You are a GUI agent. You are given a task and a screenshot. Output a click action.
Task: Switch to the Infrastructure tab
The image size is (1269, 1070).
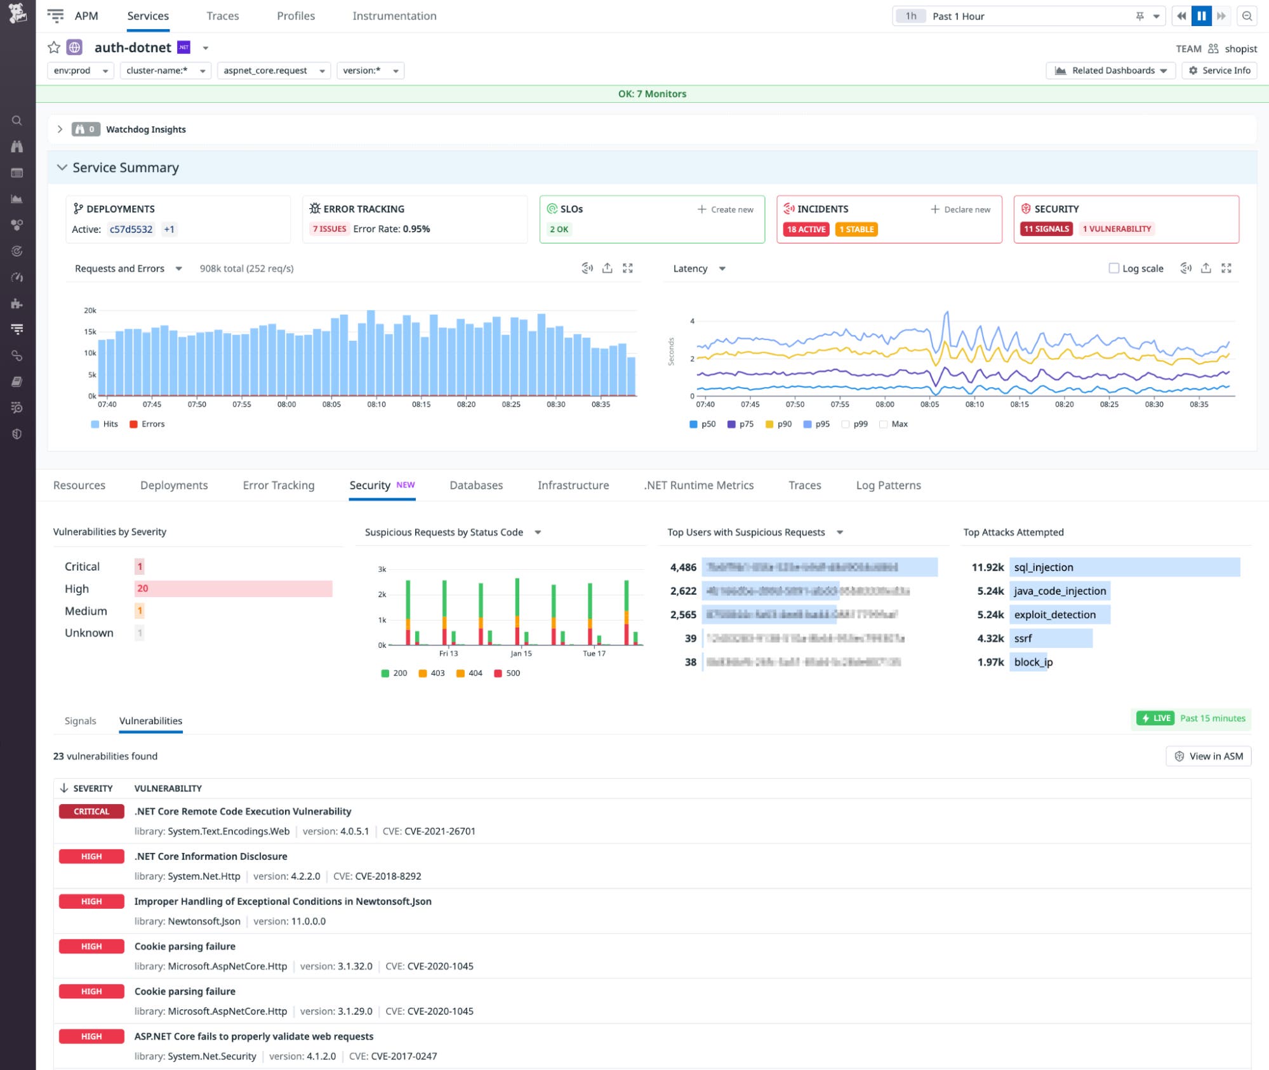pos(572,485)
